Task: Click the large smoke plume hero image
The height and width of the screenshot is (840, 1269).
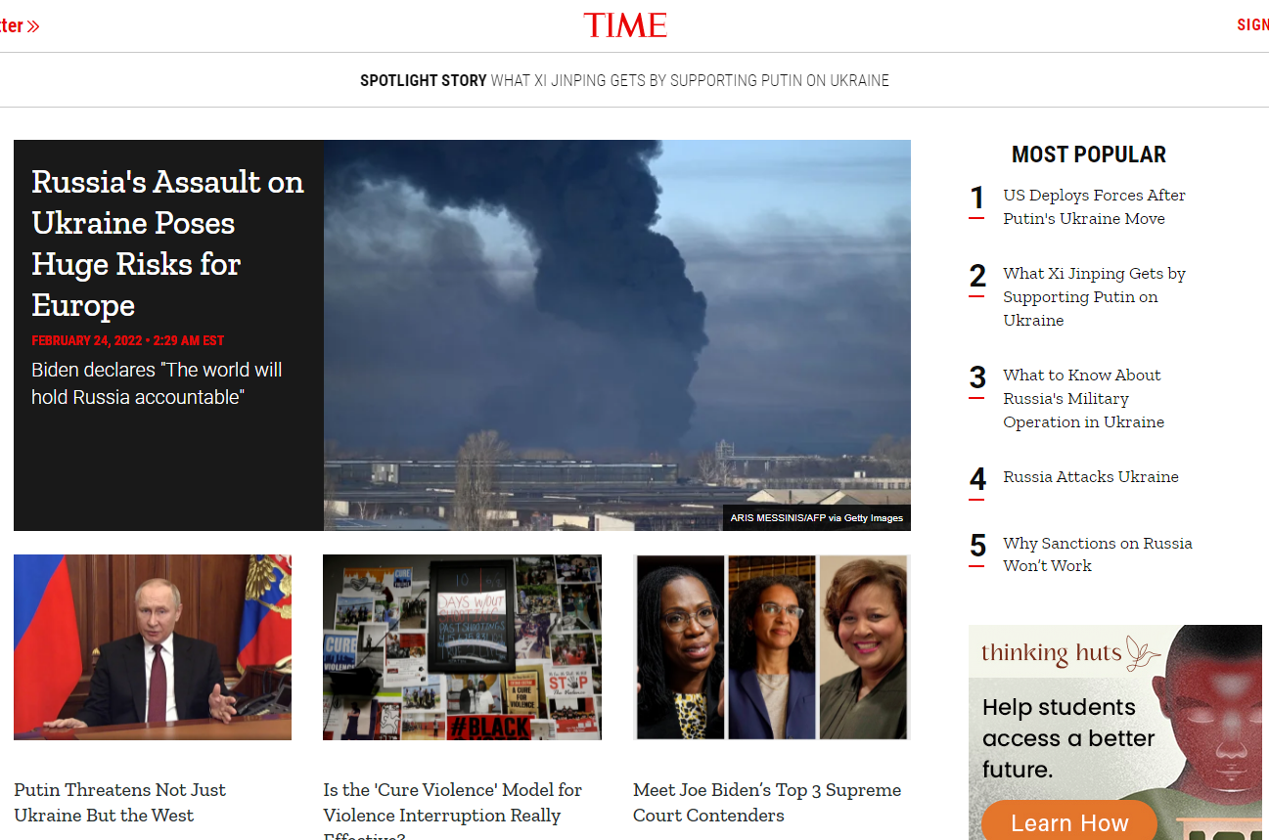Action: [x=617, y=335]
